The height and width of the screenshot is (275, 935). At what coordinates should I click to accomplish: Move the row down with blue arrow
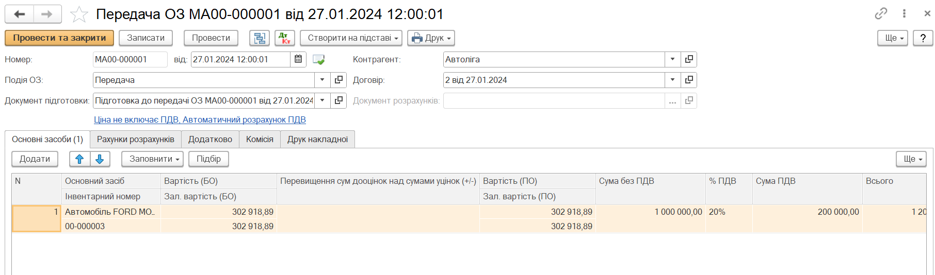point(100,159)
